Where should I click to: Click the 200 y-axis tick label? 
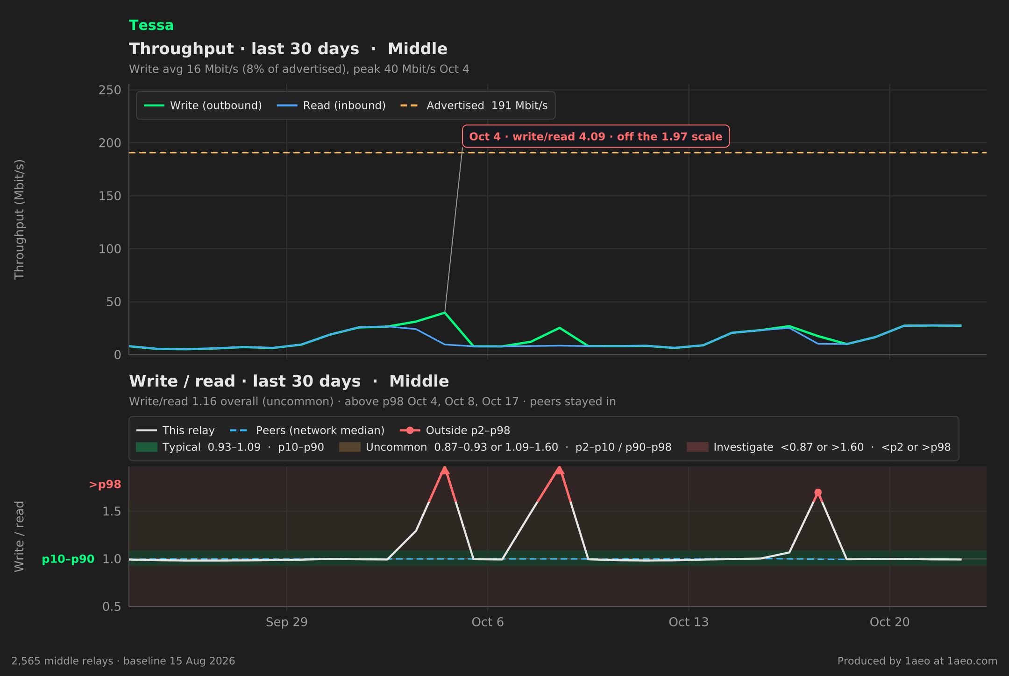click(110, 143)
